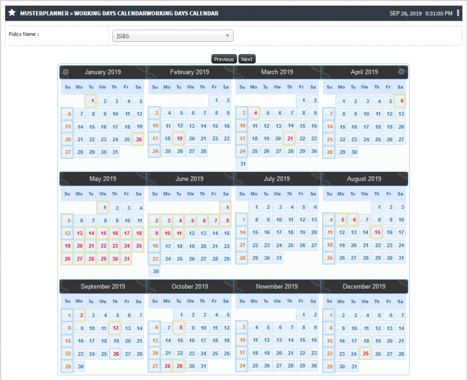468x380 pixels.
Task: Select March 4 highlighted date
Action: [254, 113]
